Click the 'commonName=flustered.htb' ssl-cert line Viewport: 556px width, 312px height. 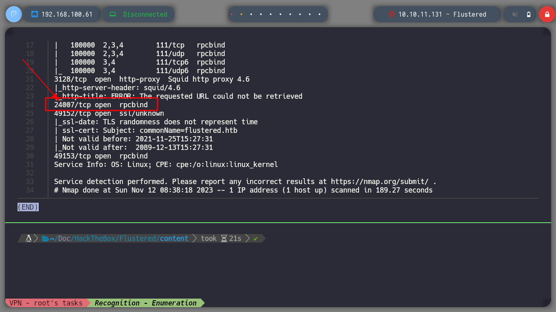click(x=146, y=130)
